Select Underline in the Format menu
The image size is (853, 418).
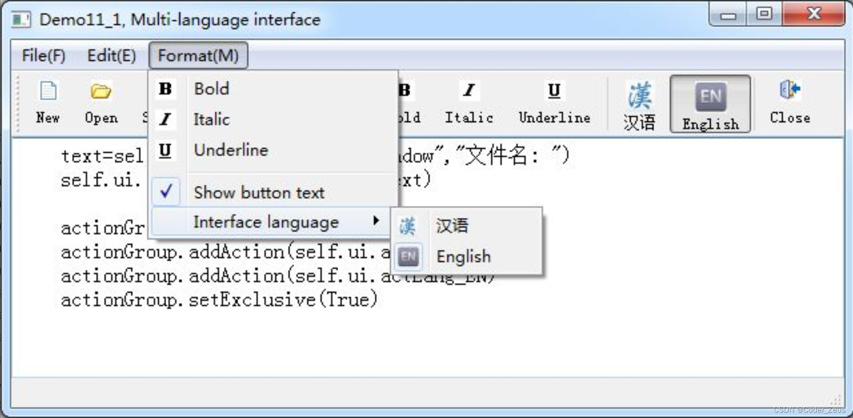[x=273, y=150]
